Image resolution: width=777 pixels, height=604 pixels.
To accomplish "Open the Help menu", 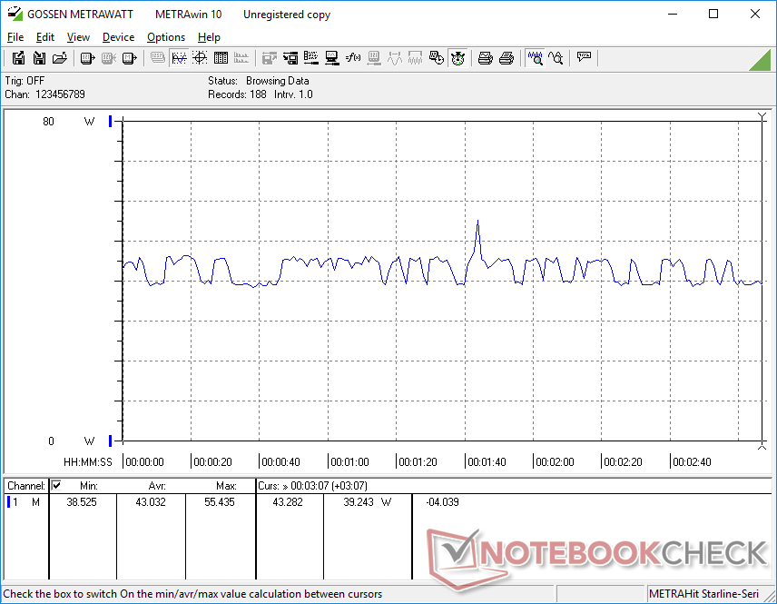I will (209, 37).
